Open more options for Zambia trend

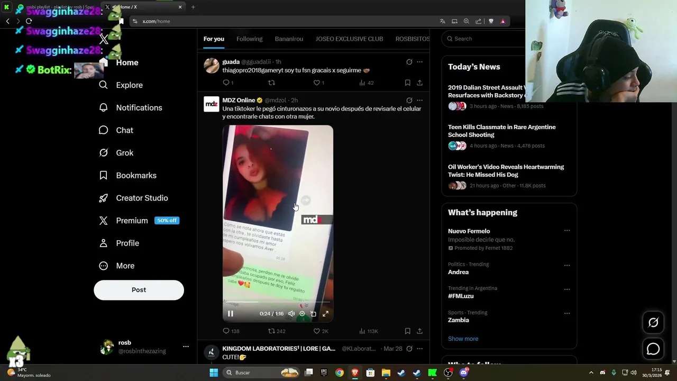567,313
